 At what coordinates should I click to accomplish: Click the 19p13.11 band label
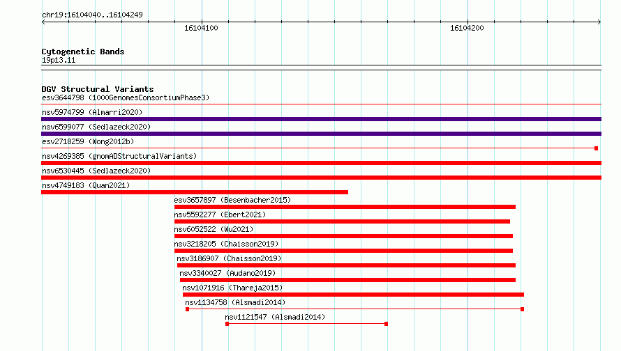click(x=58, y=60)
